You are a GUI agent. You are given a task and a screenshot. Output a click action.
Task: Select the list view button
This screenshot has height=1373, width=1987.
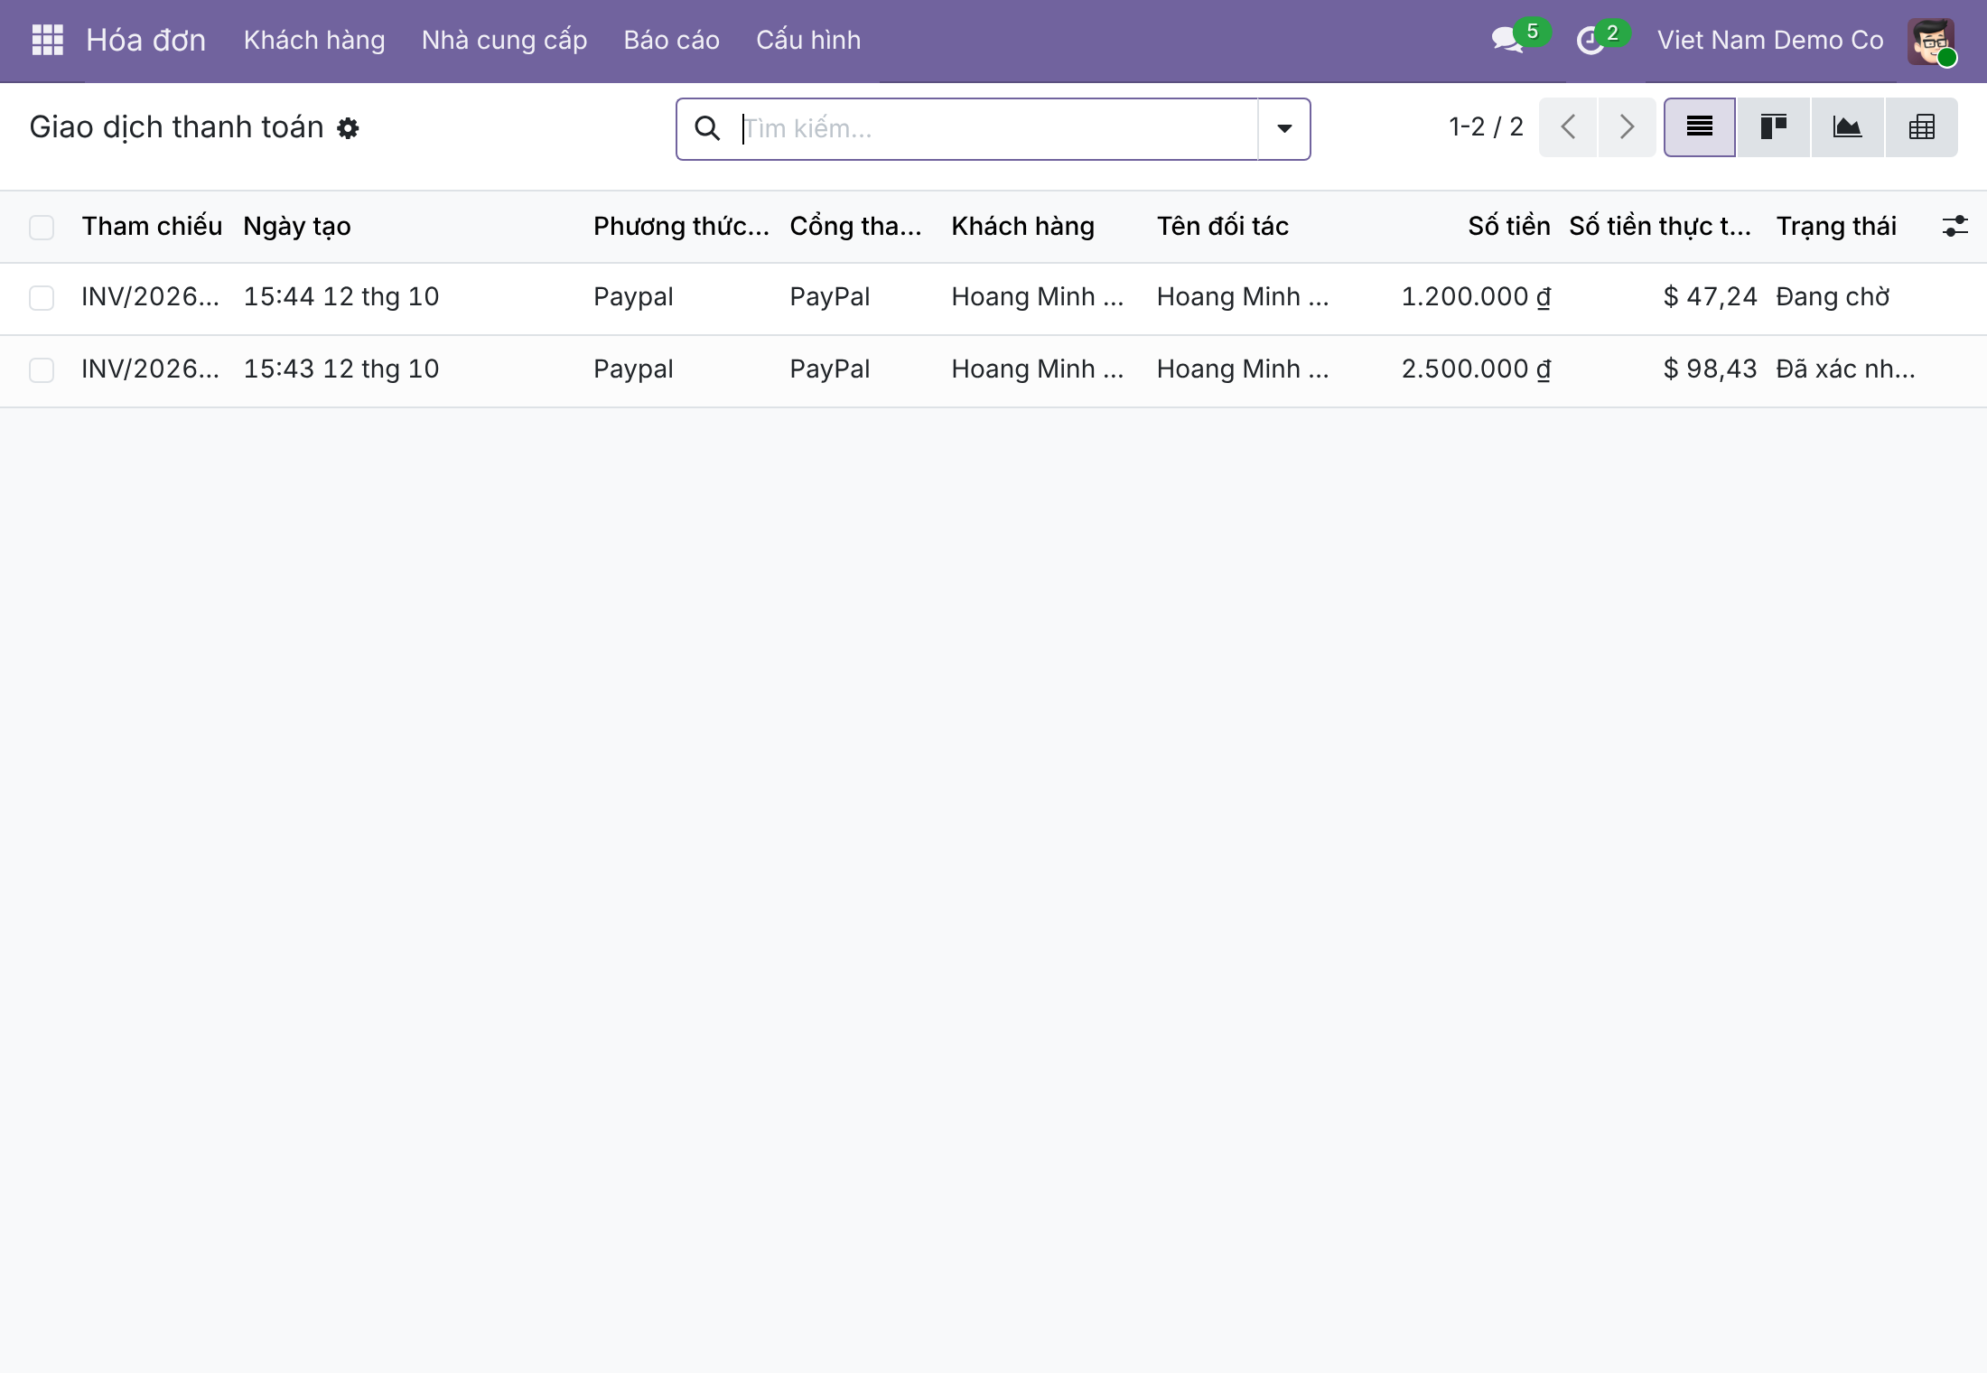click(x=1700, y=127)
